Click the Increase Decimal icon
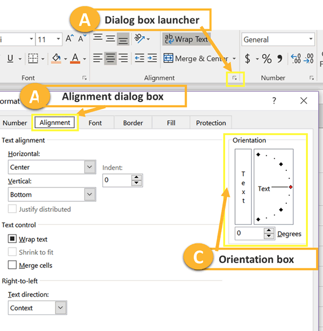The width and height of the screenshot is (323, 331). tap(296, 58)
